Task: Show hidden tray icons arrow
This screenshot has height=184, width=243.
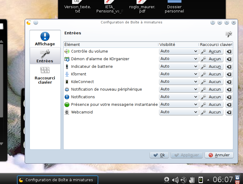Action: tap(208, 180)
